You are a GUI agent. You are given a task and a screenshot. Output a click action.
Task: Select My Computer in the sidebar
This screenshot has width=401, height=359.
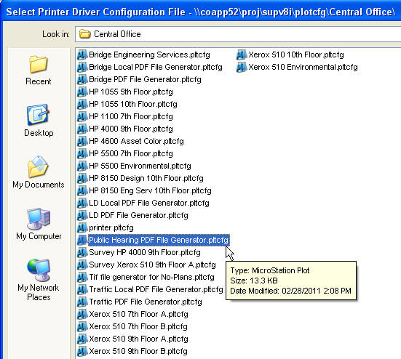(39, 224)
